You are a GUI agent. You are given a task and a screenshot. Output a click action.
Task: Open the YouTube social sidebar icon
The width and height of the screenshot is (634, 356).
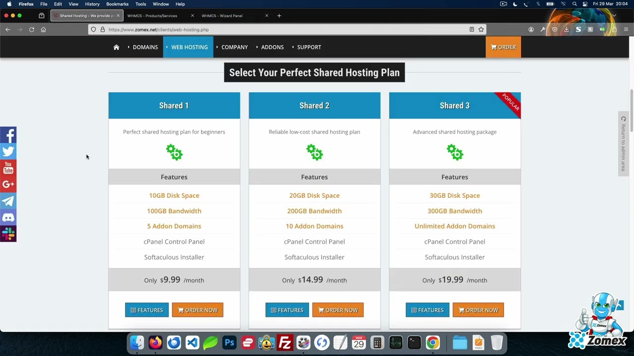(8, 168)
